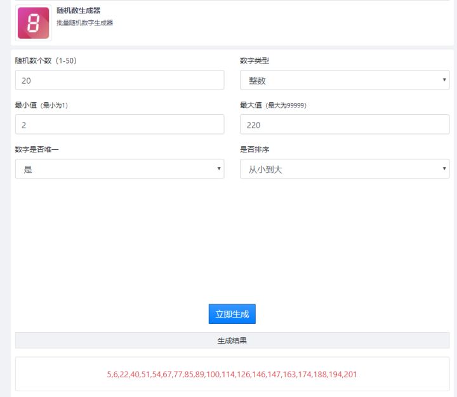Click the 生成结果 header bar
This screenshot has width=457, height=397.
[232, 340]
